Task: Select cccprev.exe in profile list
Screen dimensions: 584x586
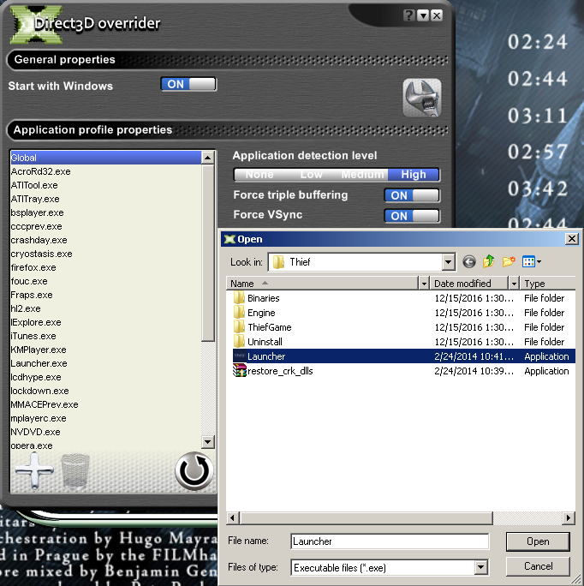Action: coord(105,226)
